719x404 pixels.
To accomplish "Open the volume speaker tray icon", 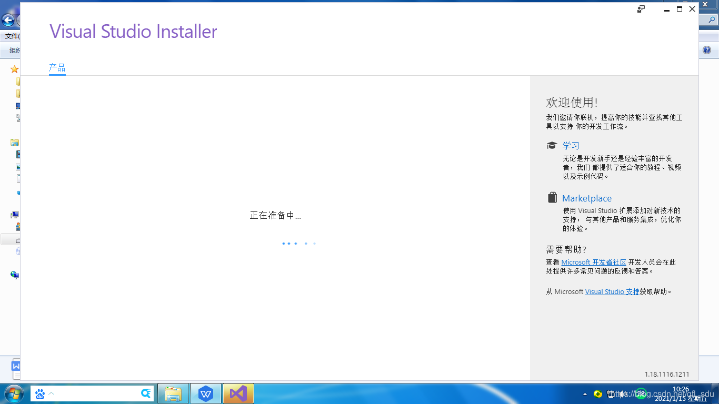I will coord(623,393).
